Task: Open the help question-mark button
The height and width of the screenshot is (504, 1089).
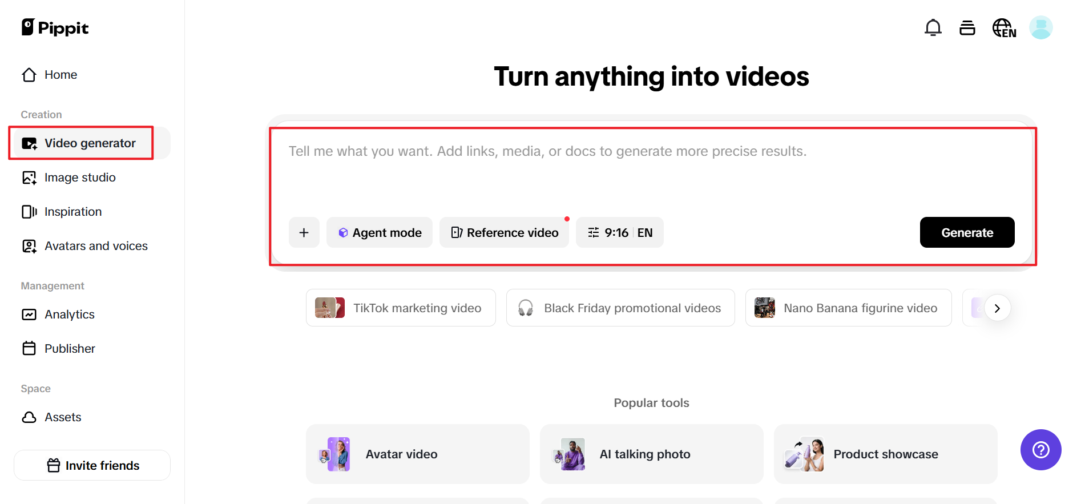Action: [1040, 450]
